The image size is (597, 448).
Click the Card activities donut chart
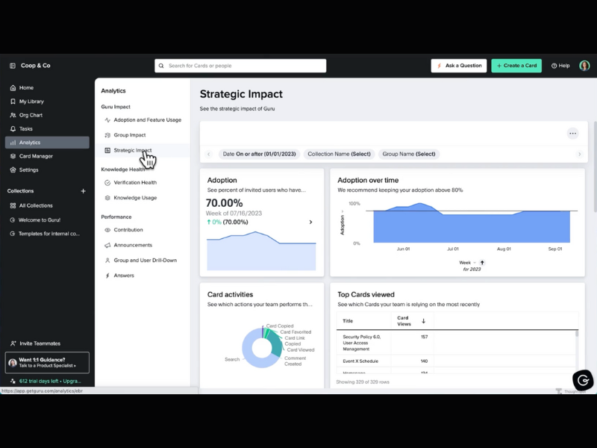[263, 347]
